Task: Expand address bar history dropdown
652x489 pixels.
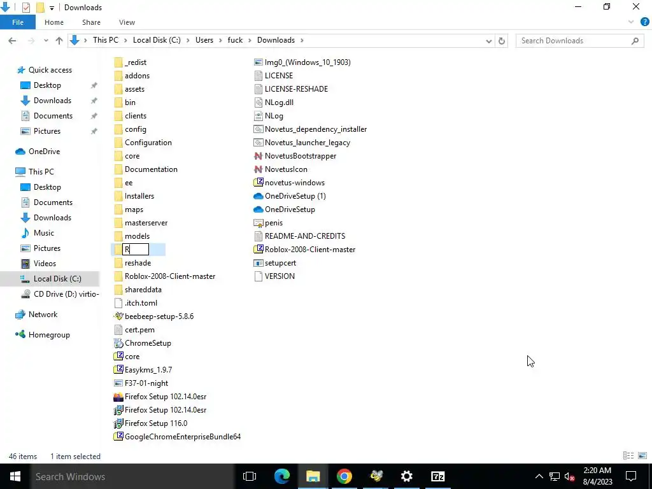Action: click(x=489, y=41)
